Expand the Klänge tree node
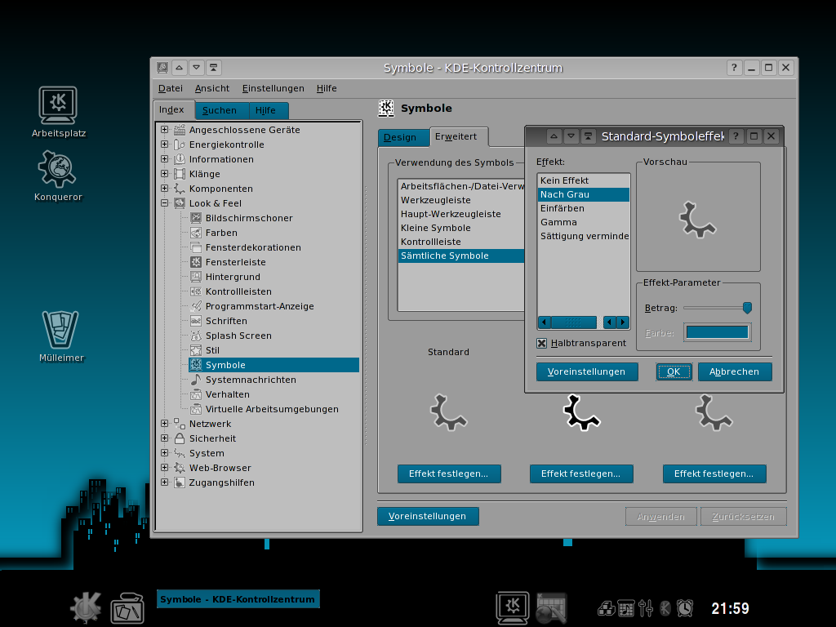The image size is (836, 627). [x=165, y=174]
